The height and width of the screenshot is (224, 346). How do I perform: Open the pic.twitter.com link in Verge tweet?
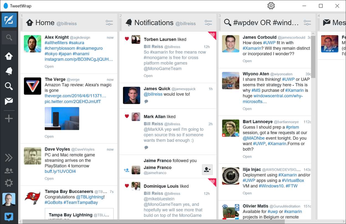click(73, 101)
